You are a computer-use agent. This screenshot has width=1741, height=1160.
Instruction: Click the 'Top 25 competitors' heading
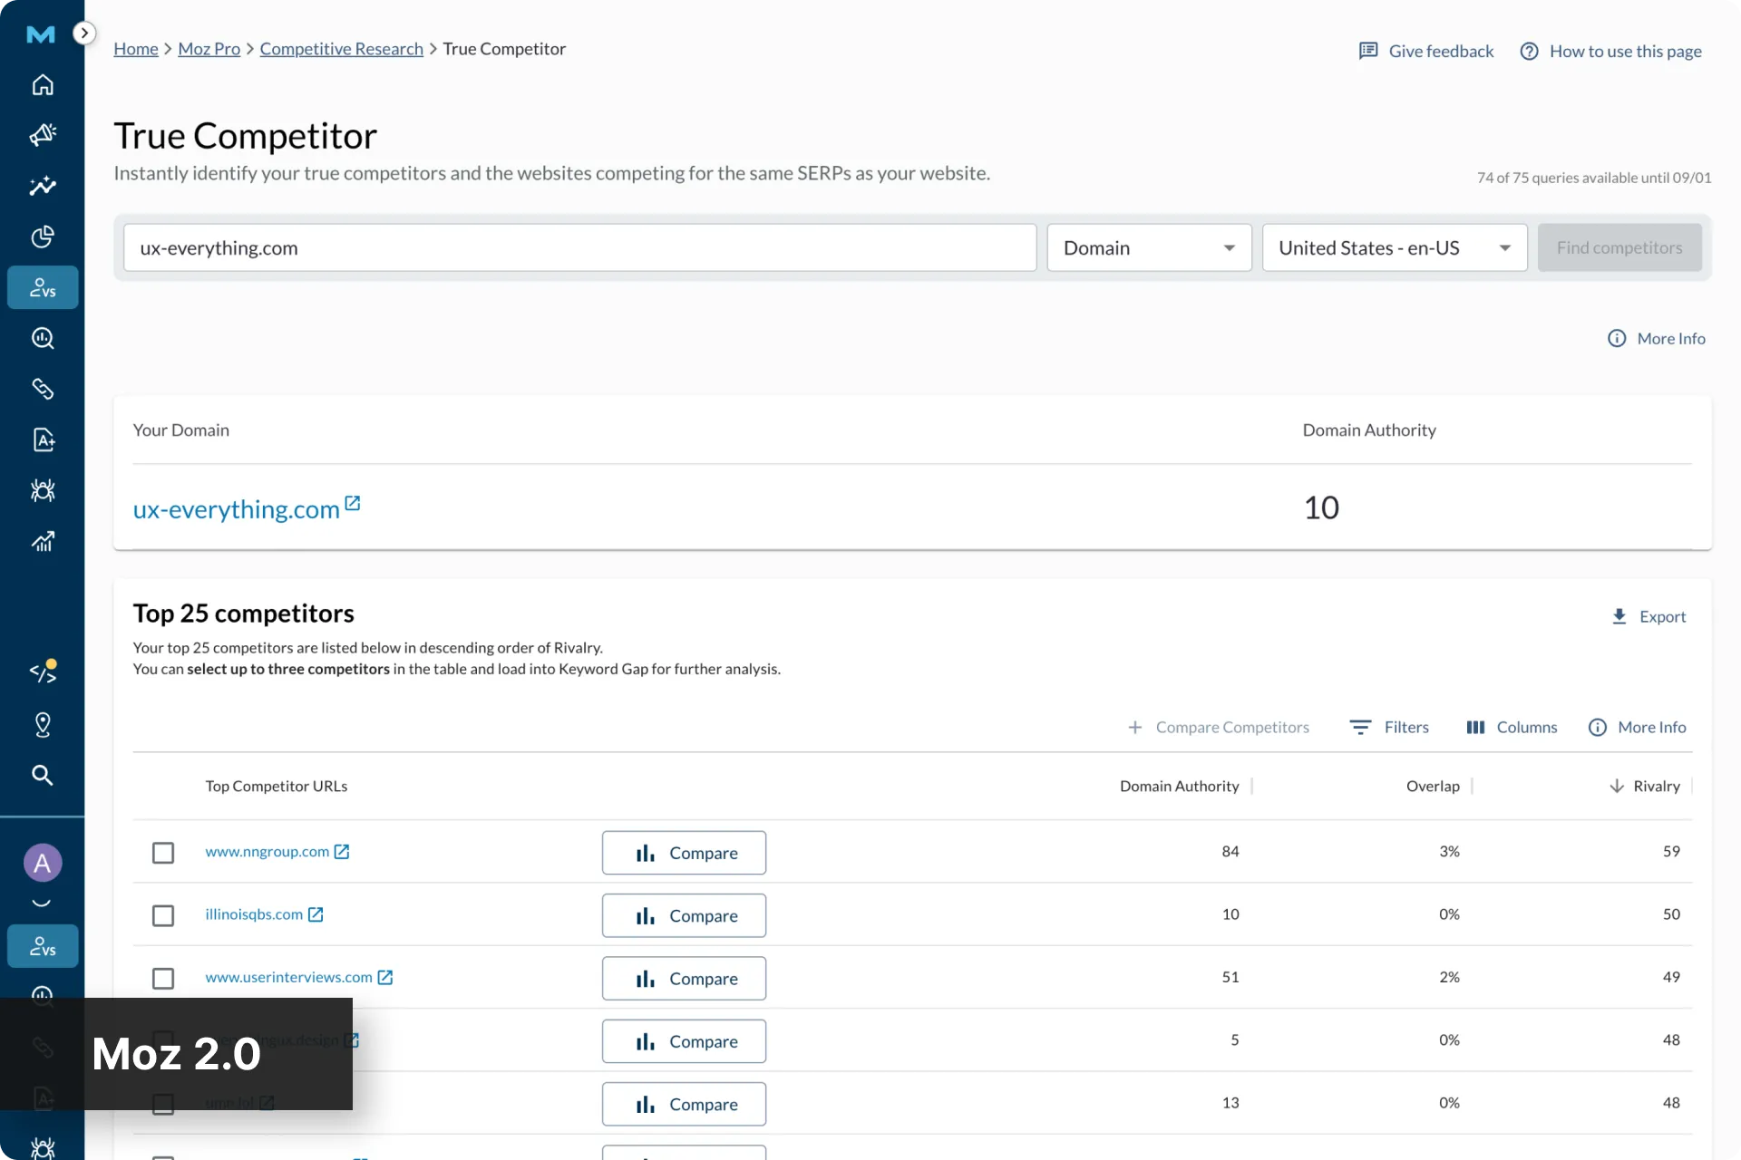click(244, 614)
